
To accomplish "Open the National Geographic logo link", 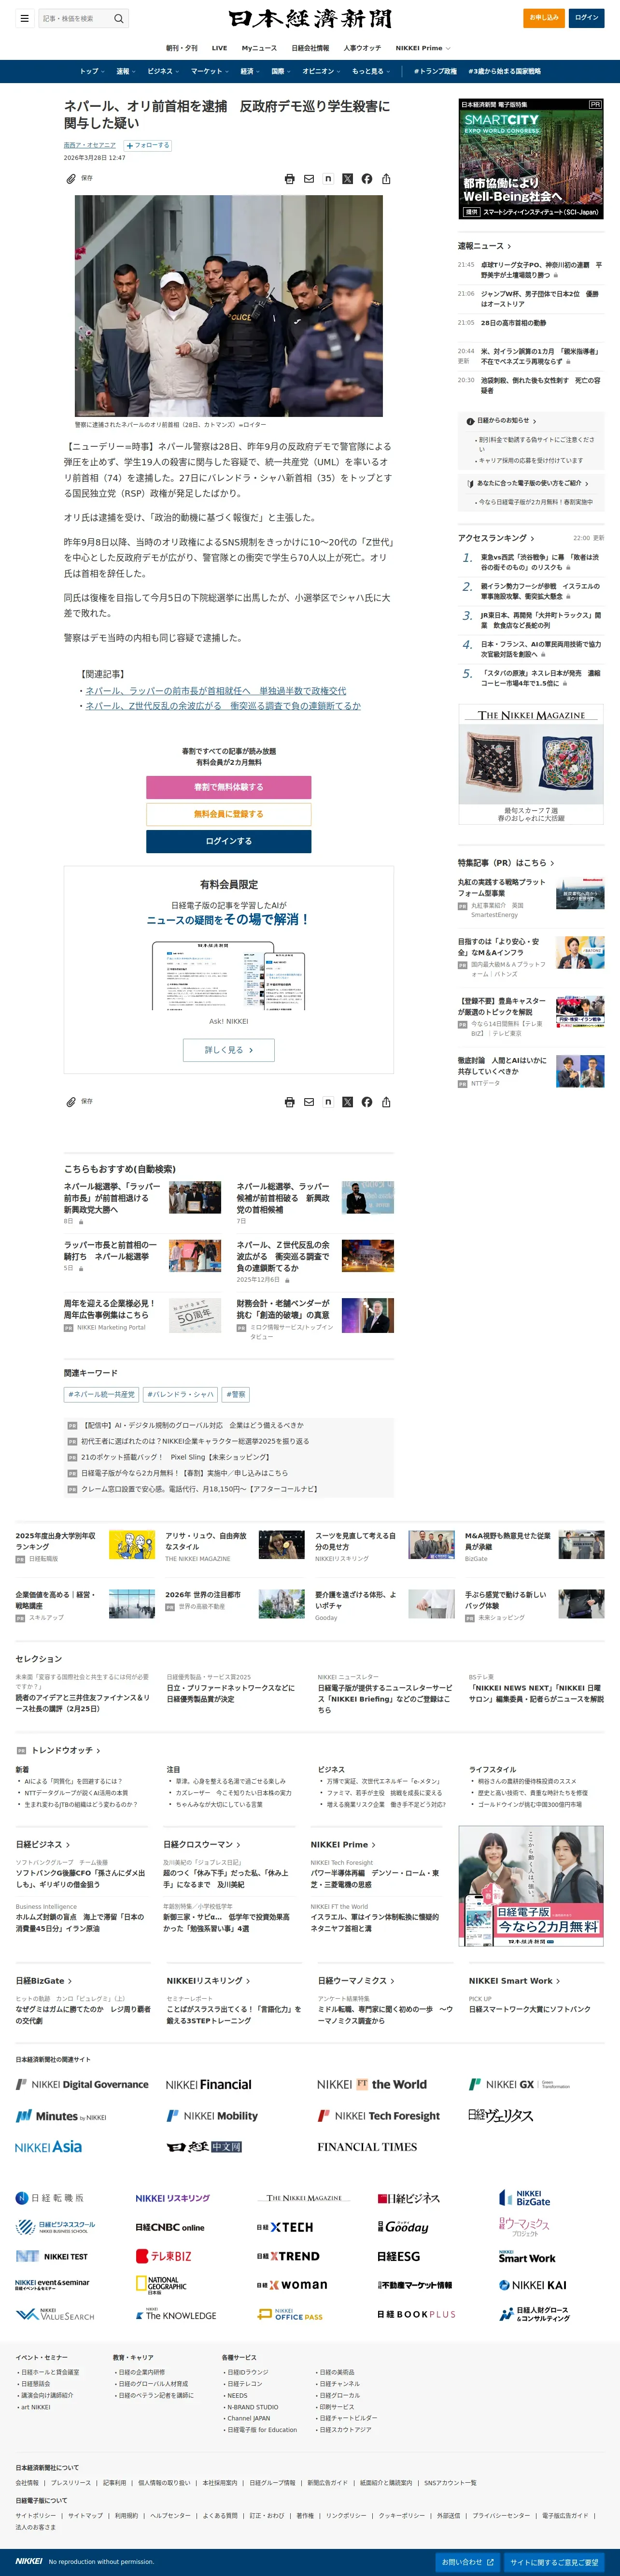I will [x=161, y=2284].
